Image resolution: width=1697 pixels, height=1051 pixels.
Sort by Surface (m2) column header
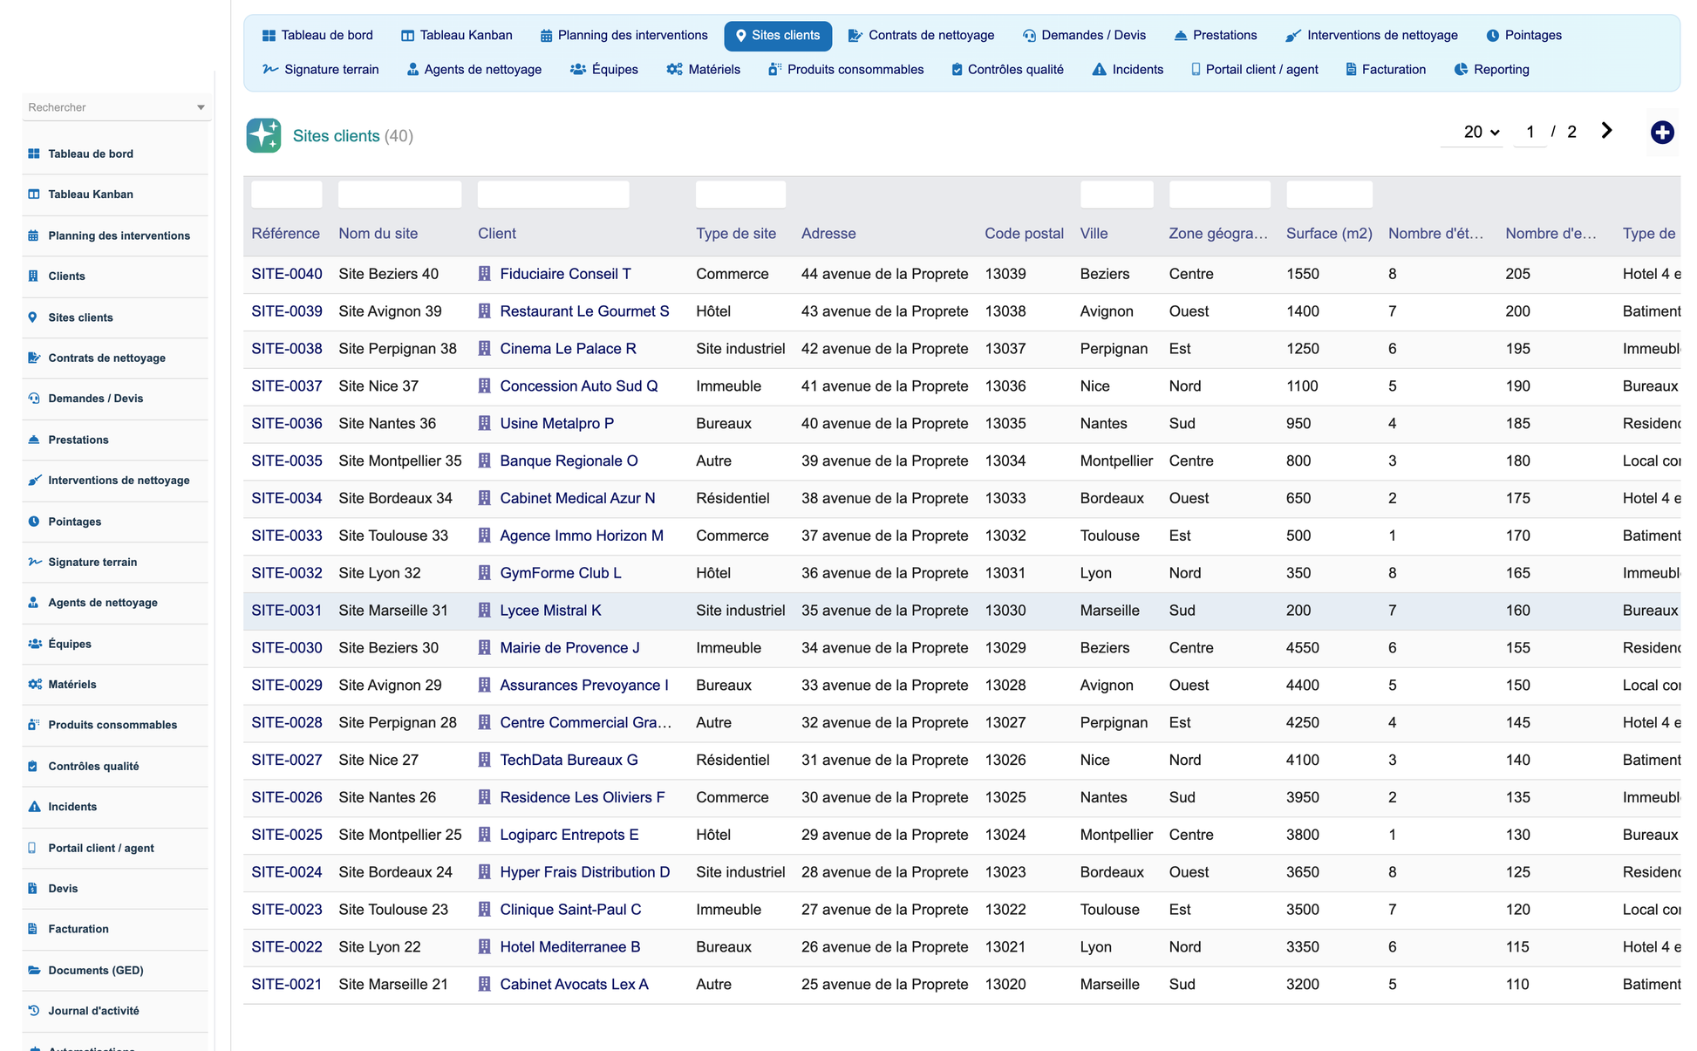[x=1329, y=234]
